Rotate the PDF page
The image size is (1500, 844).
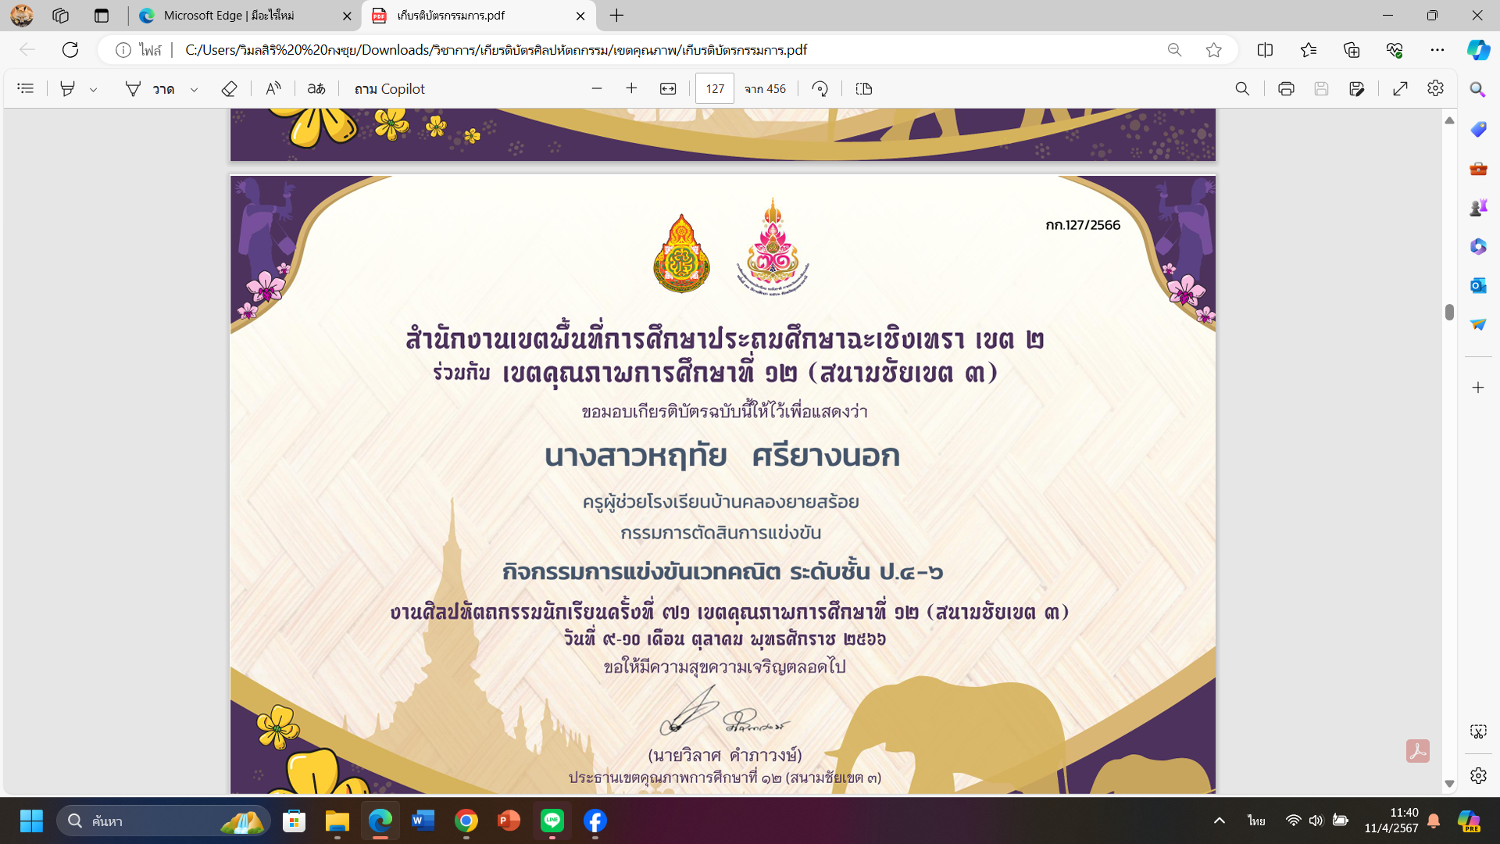pos(820,89)
